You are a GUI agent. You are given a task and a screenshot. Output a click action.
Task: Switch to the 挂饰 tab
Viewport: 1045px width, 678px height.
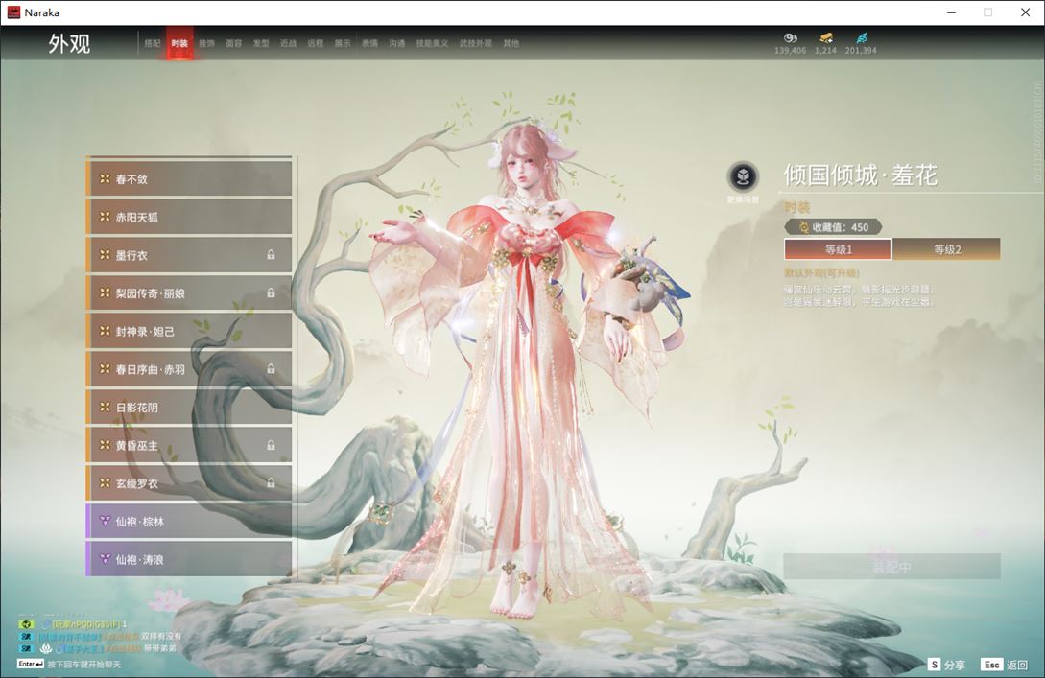(x=206, y=43)
